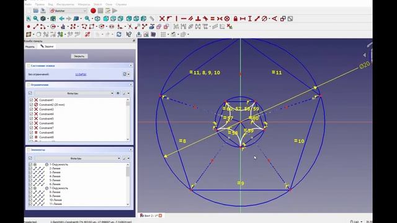The image size is (397, 223).
Task: Switch to the Модель tab
Action: point(30,46)
